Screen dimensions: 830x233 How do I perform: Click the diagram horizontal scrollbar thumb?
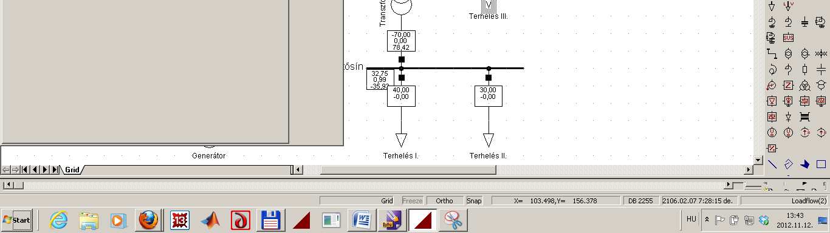pos(408,170)
